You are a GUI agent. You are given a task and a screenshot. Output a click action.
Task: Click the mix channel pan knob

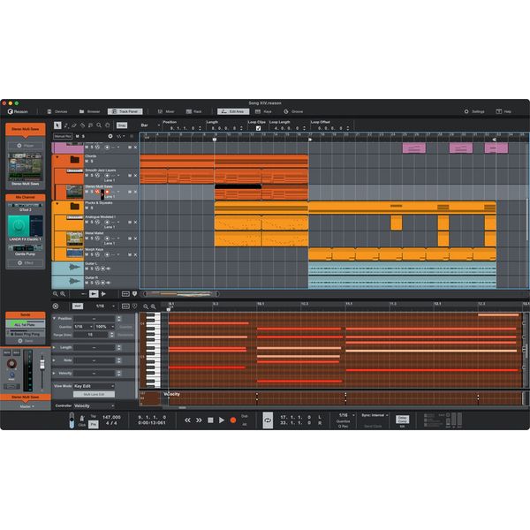(x=11, y=364)
